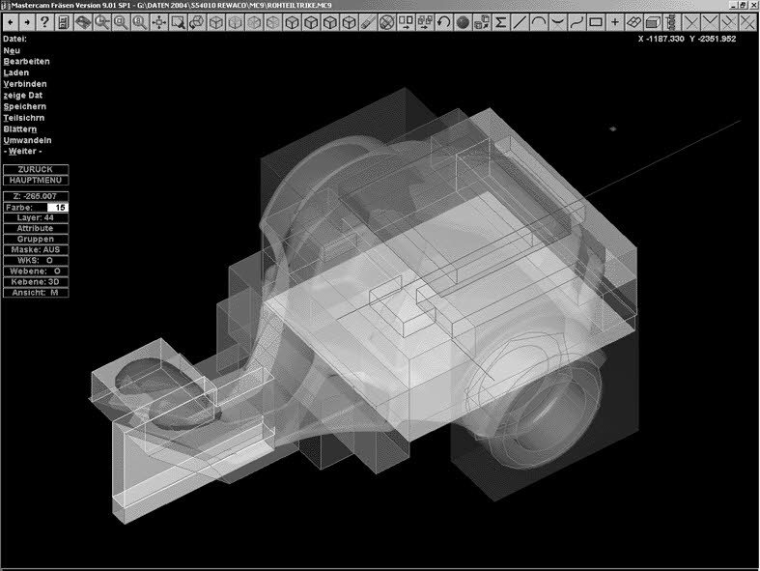Toggle the Kebene: 3D setting

pos(36,281)
